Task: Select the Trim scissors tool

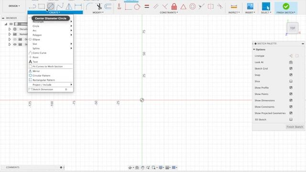Action: point(99,6)
